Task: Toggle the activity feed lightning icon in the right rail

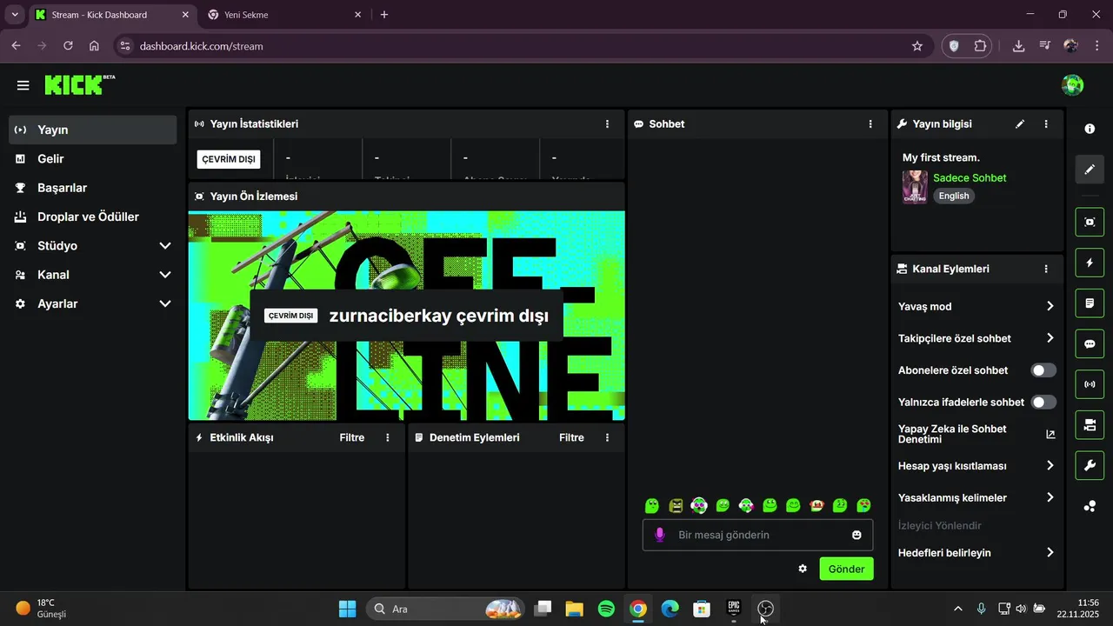Action: click(1090, 263)
